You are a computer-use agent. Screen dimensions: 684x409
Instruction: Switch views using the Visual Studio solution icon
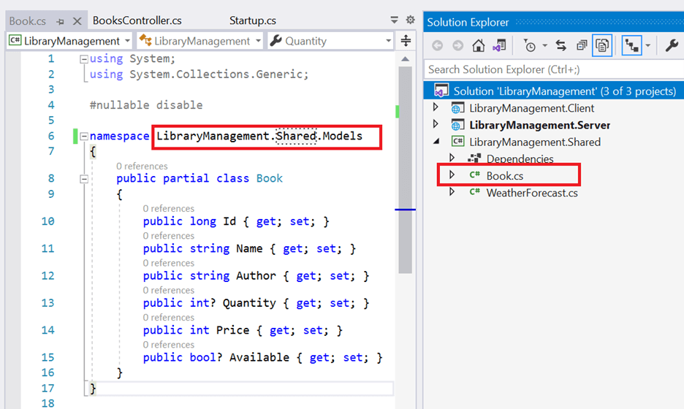point(499,46)
